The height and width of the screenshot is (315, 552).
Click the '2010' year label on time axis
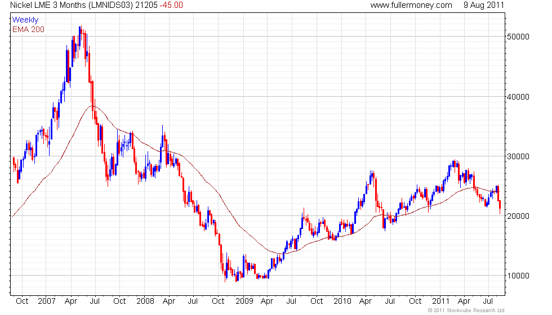click(x=342, y=301)
